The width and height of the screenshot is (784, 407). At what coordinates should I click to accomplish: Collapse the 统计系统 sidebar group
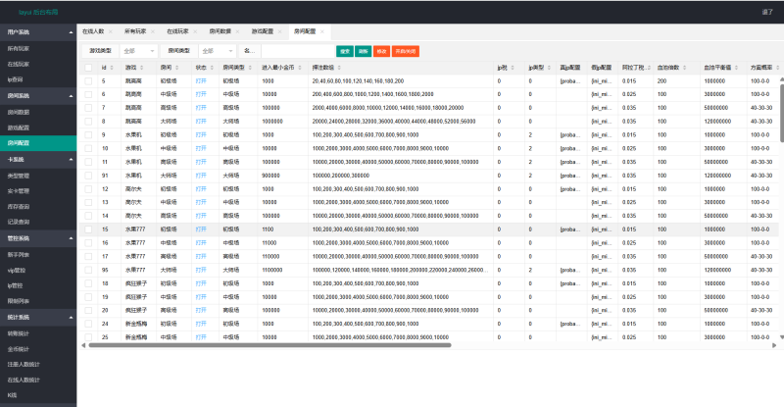38,318
